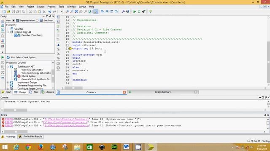Click the Open file toolbar icon
Screen dimensions: 270x151
[8, 12]
